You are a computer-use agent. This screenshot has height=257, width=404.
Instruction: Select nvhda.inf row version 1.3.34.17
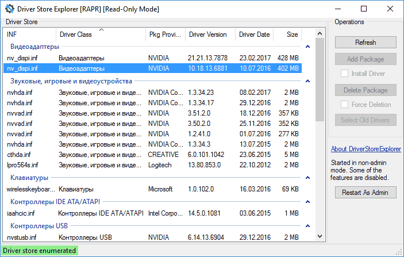pos(152,103)
